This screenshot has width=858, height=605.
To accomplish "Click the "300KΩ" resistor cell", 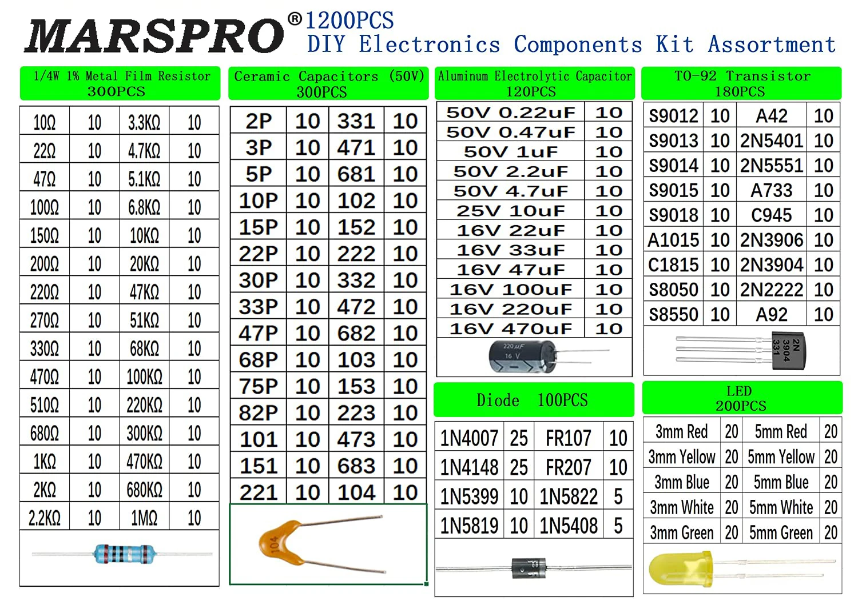I will tap(144, 432).
